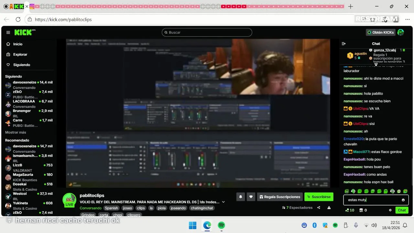Open davooxeneize channel under Siguiendo
The width and height of the screenshot is (414, 233).
click(28, 85)
